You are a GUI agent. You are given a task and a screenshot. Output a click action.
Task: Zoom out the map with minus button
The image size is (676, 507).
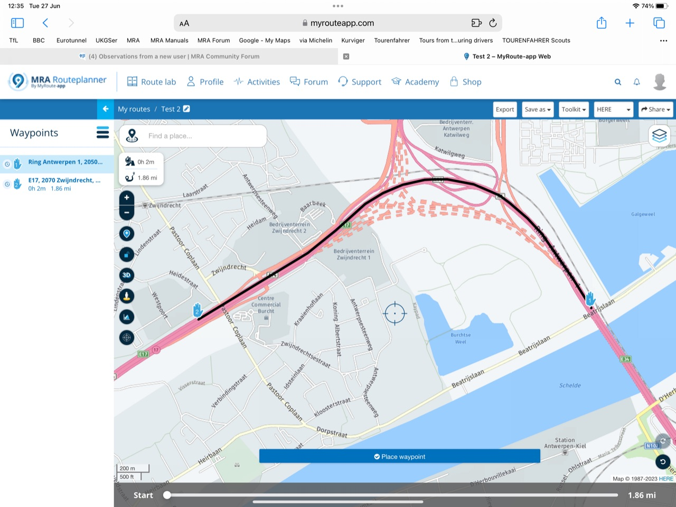(x=127, y=213)
